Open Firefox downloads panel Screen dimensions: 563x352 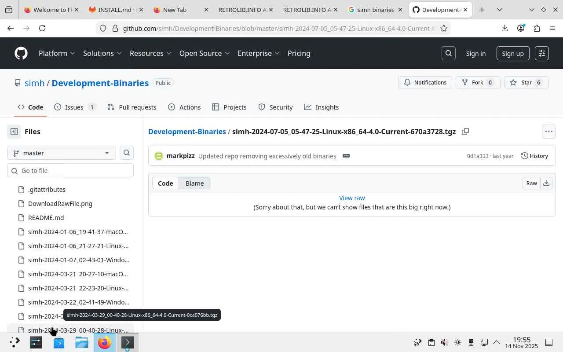(x=505, y=28)
